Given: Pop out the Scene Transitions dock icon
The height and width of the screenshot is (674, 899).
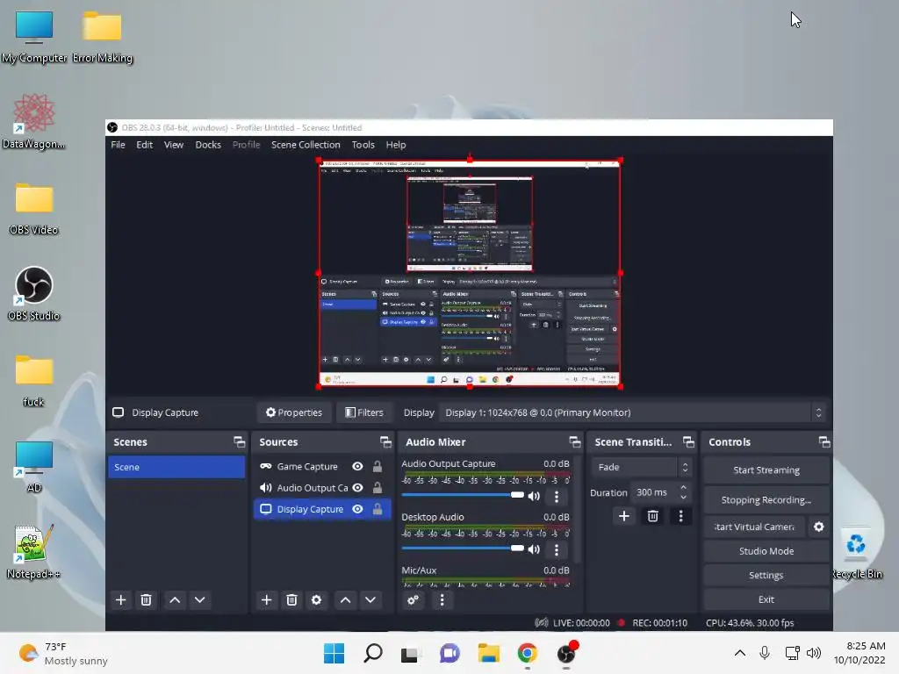Looking at the screenshot, I should [688, 442].
